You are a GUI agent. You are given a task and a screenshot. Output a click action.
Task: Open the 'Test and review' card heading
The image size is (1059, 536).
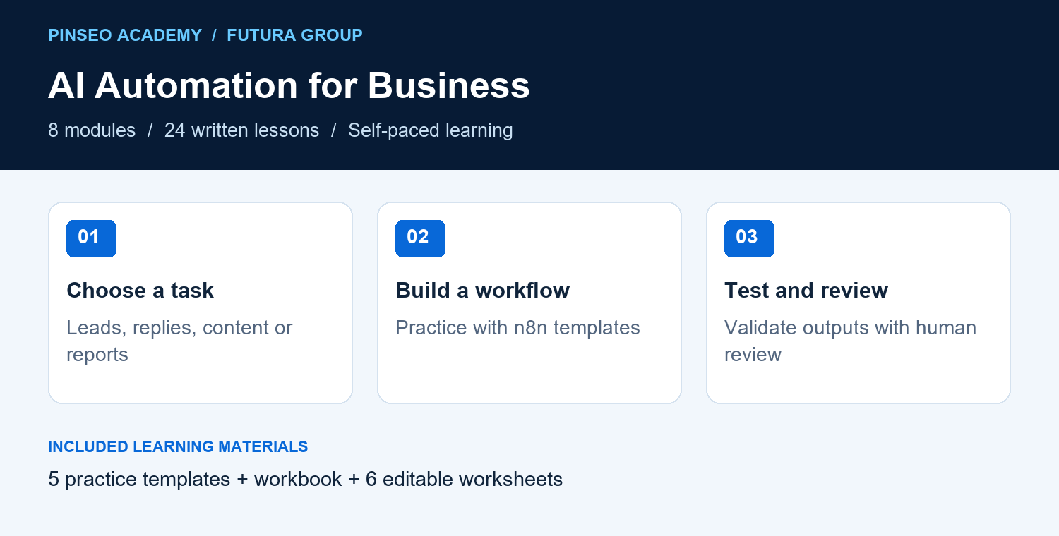coord(806,291)
